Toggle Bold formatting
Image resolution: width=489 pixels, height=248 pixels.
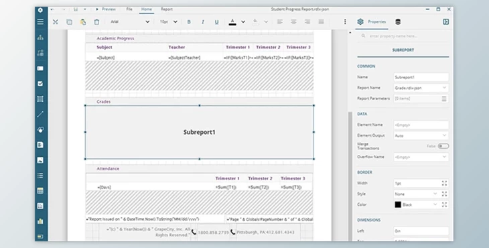point(189,22)
